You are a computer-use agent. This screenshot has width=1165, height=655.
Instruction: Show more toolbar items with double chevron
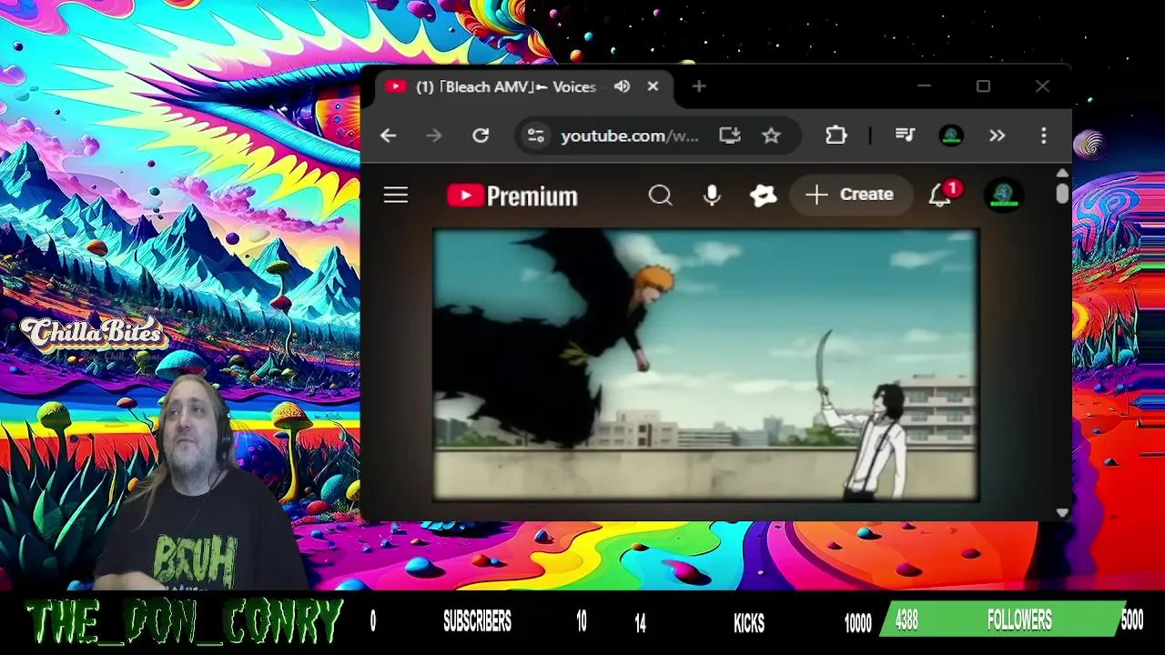998,136
